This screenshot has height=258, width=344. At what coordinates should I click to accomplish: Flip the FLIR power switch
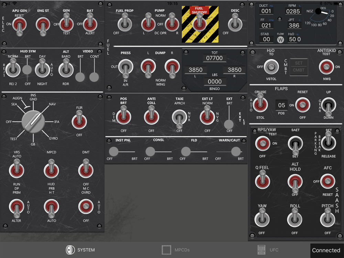click(79, 120)
